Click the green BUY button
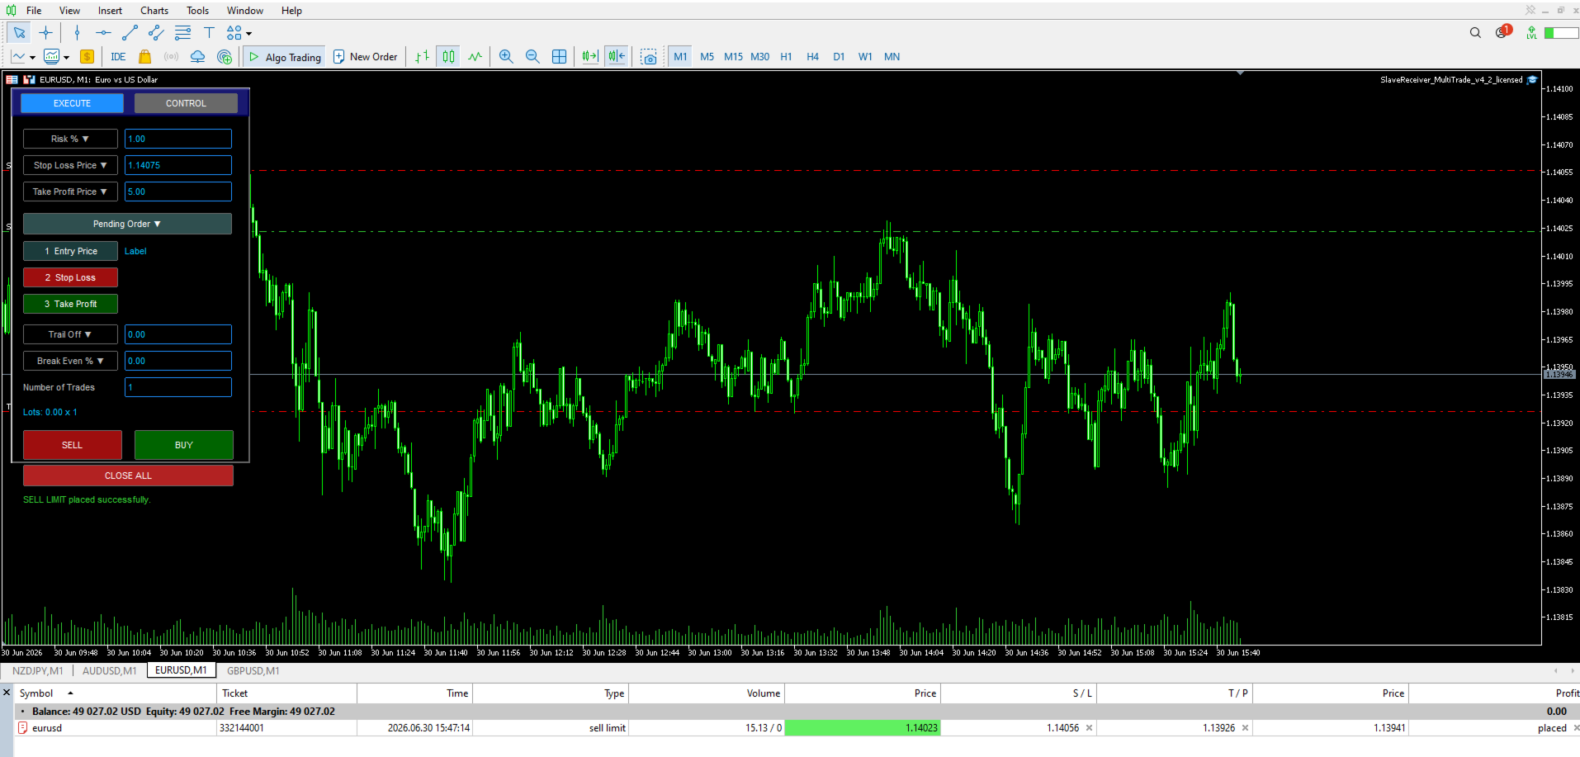This screenshot has height=757, width=1580. click(184, 445)
